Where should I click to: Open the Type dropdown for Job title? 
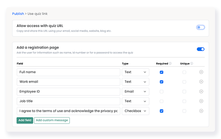136,101
